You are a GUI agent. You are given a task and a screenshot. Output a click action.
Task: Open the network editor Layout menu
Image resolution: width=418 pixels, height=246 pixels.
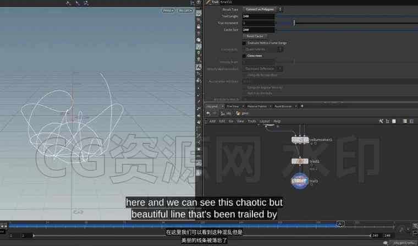(x=265, y=121)
